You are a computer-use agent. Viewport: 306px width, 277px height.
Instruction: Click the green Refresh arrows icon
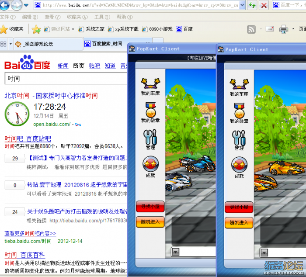(252, 5)
